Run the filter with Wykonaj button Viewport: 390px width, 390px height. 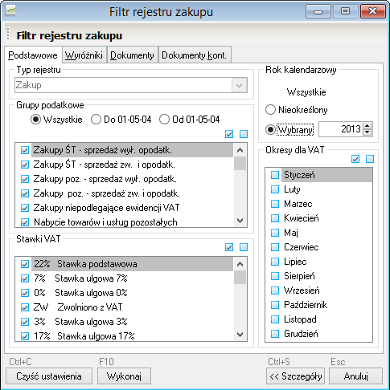click(124, 376)
